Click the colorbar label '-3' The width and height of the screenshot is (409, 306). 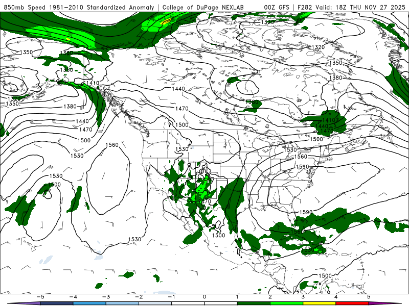coord(106,297)
